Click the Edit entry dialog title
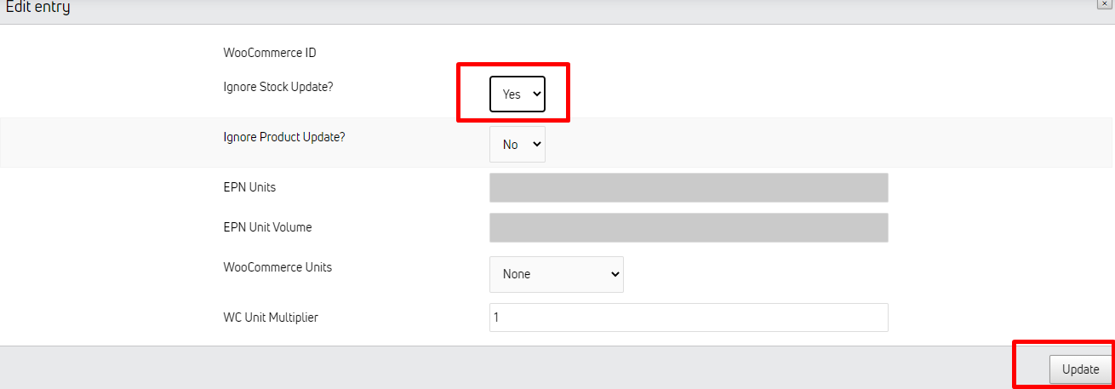Viewport: 1115px width, 389px height. 38,8
